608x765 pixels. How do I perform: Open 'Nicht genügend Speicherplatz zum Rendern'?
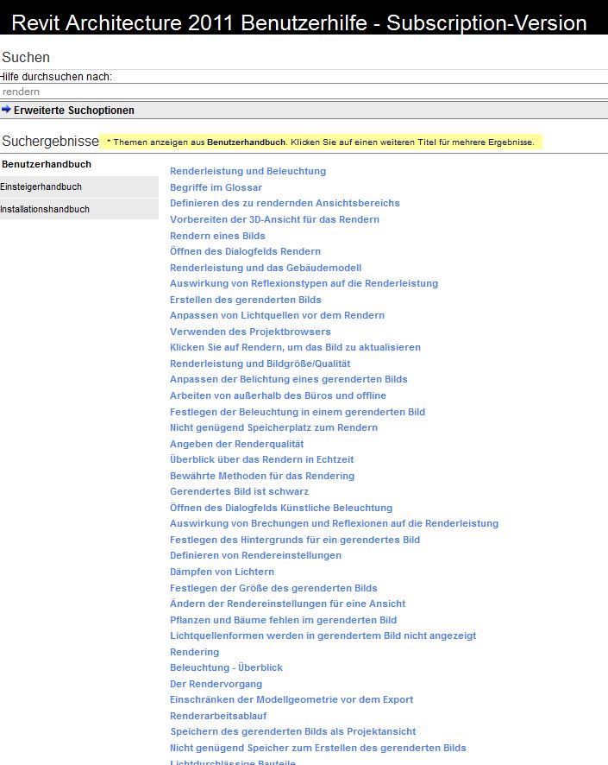(x=273, y=427)
